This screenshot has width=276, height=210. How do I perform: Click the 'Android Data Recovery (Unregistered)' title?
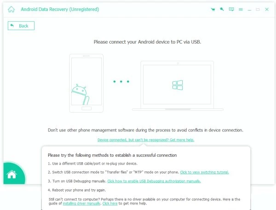[x=60, y=9]
